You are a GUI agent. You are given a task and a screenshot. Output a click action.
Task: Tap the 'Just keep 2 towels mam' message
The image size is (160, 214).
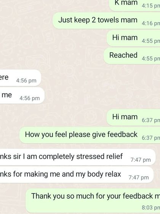click(x=106, y=21)
